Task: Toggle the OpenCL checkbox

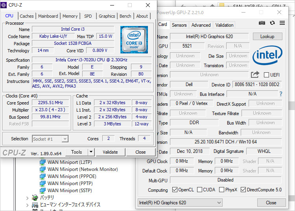Action: pos(175,190)
